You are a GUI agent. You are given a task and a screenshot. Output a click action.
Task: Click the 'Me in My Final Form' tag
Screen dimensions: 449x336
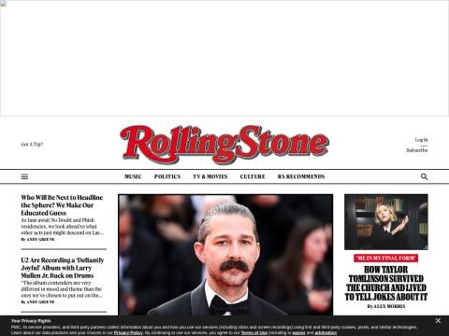[386, 259]
